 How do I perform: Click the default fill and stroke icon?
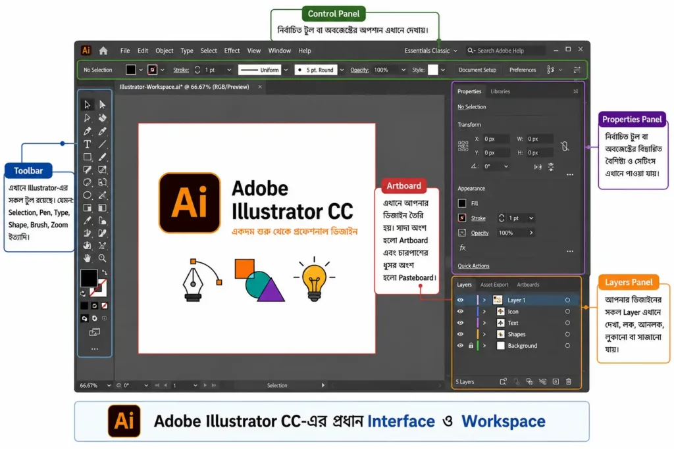[x=83, y=294]
